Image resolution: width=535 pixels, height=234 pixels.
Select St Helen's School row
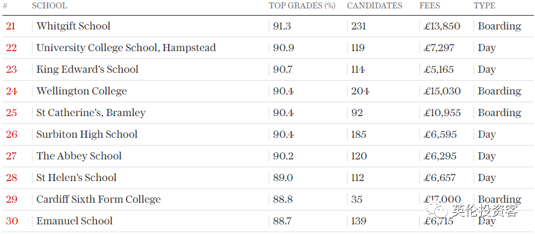[x=267, y=177]
